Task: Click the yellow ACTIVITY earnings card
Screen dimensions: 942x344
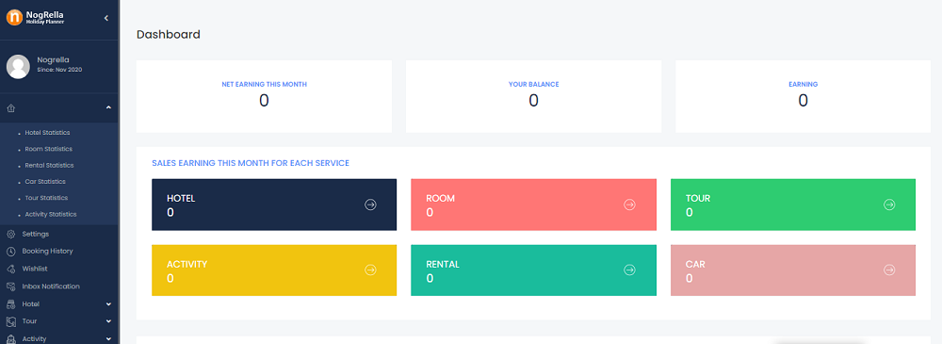Action: 274,270
